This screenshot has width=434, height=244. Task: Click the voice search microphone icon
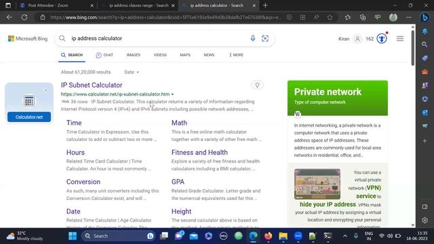click(253, 39)
